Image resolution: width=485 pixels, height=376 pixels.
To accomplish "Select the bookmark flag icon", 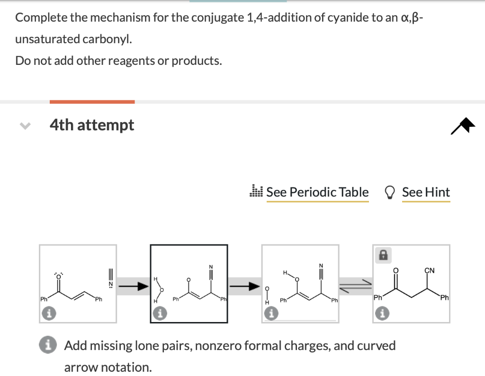I will pos(463,125).
